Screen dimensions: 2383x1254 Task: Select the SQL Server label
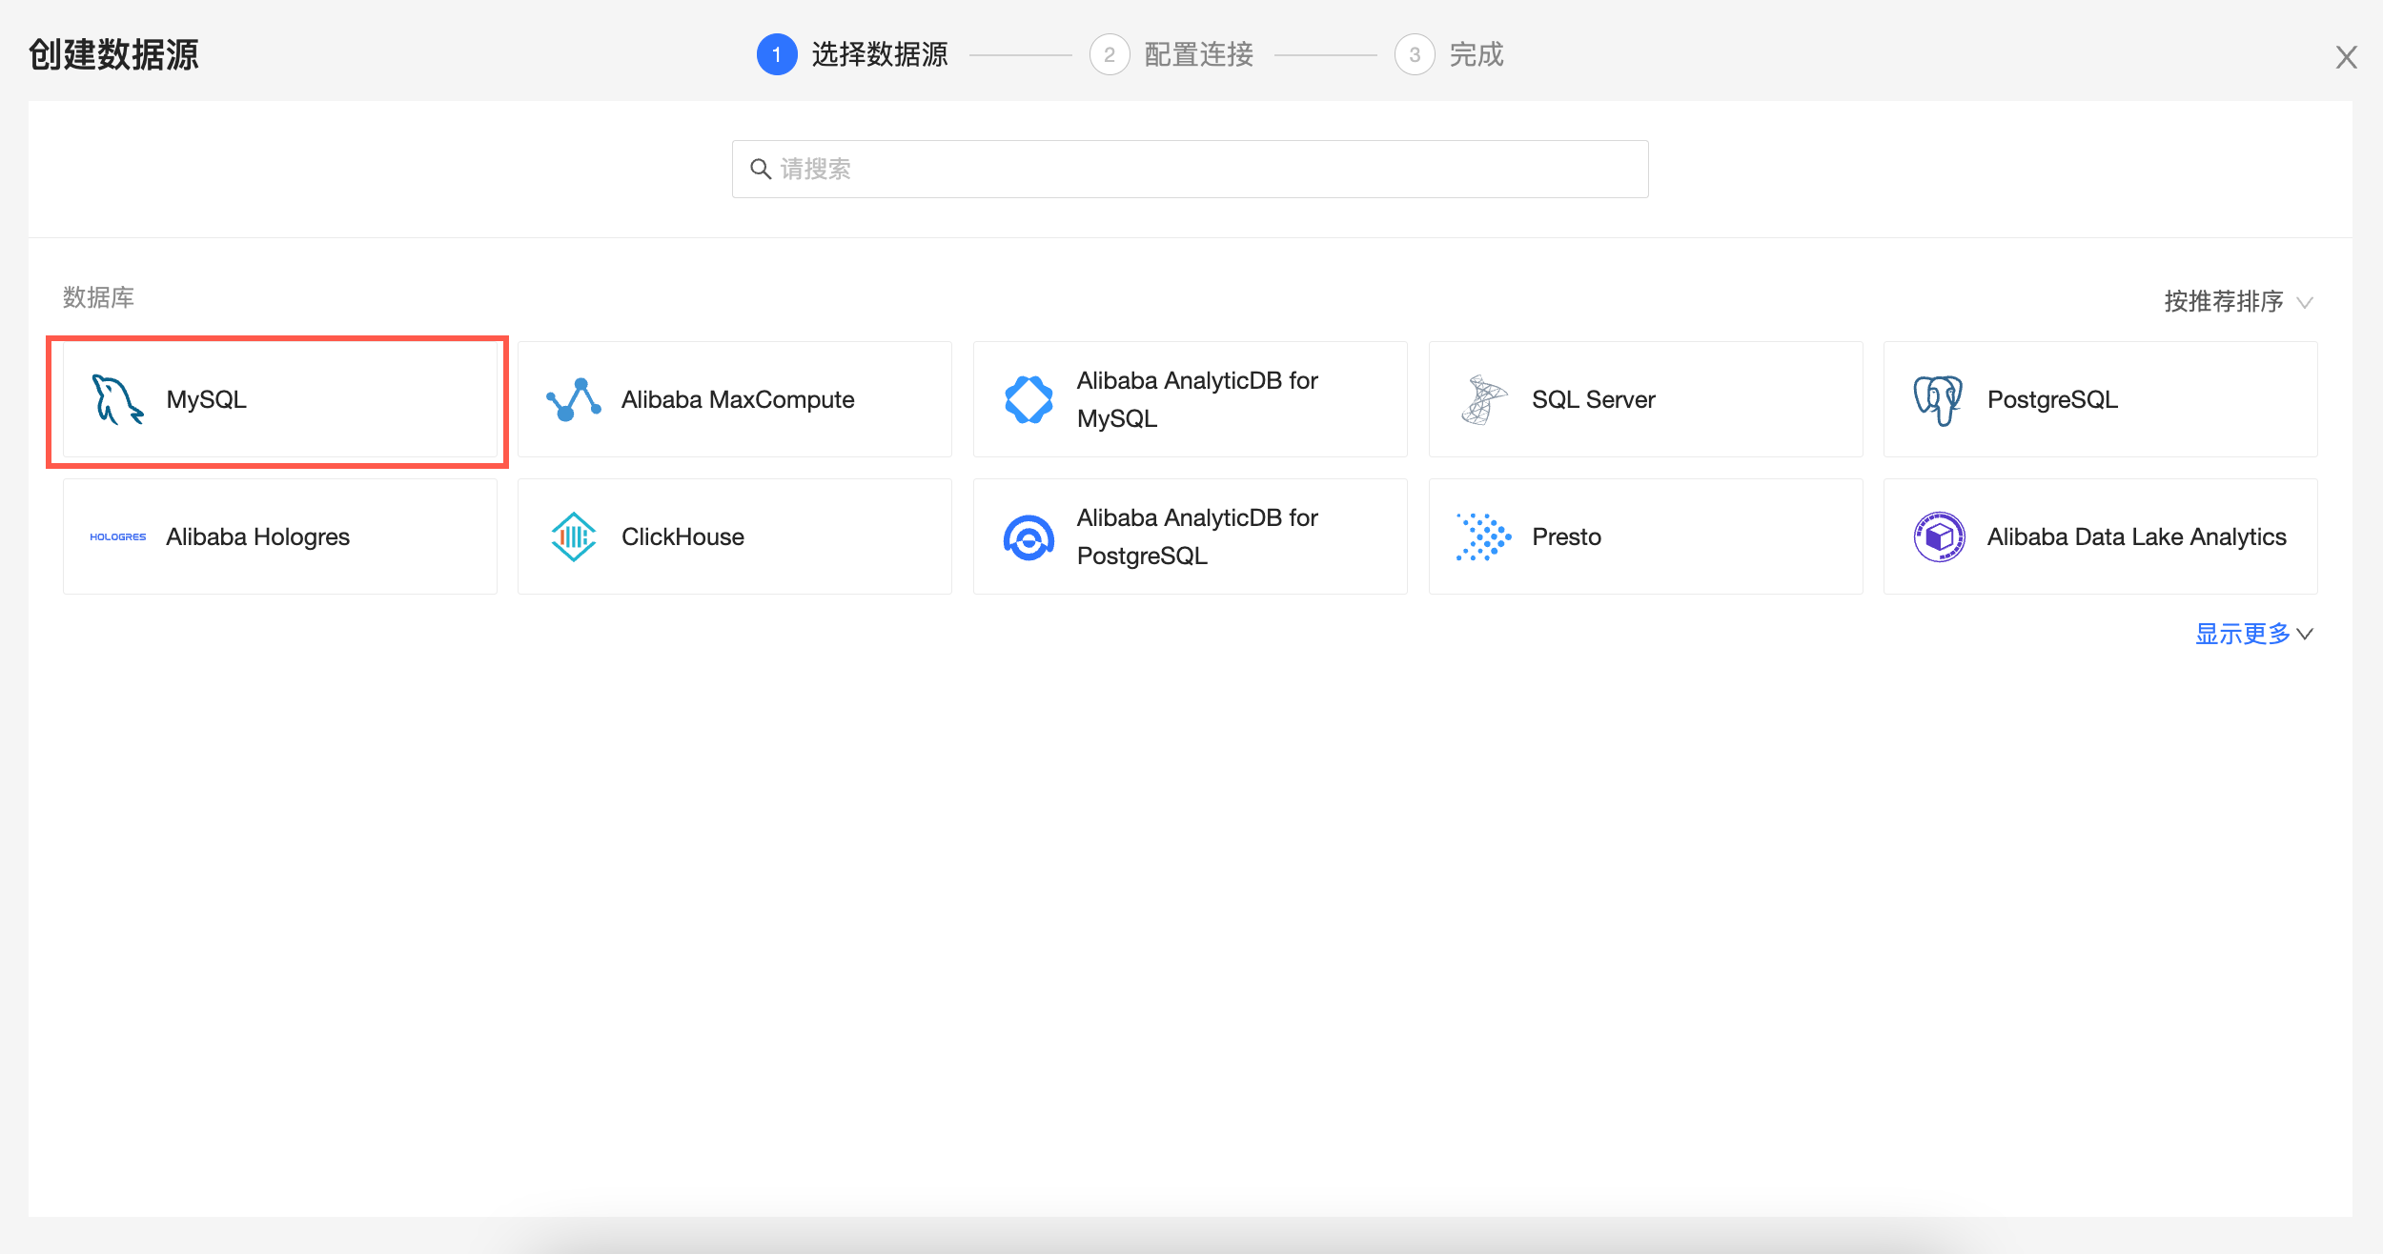[1594, 399]
